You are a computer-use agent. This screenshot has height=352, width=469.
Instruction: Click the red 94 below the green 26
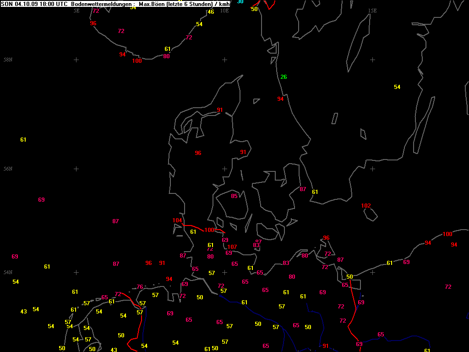[280, 99]
